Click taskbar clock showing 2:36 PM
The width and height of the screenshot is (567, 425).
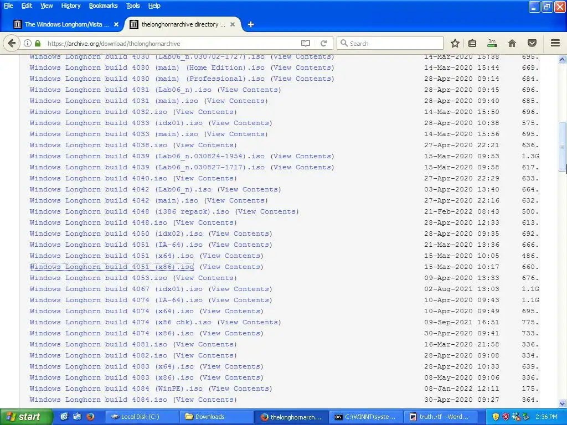(x=547, y=417)
